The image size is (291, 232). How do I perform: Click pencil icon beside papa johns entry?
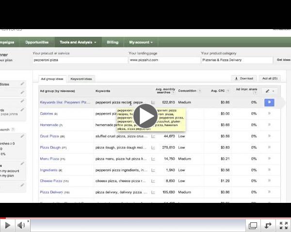(x=22, y=110)
